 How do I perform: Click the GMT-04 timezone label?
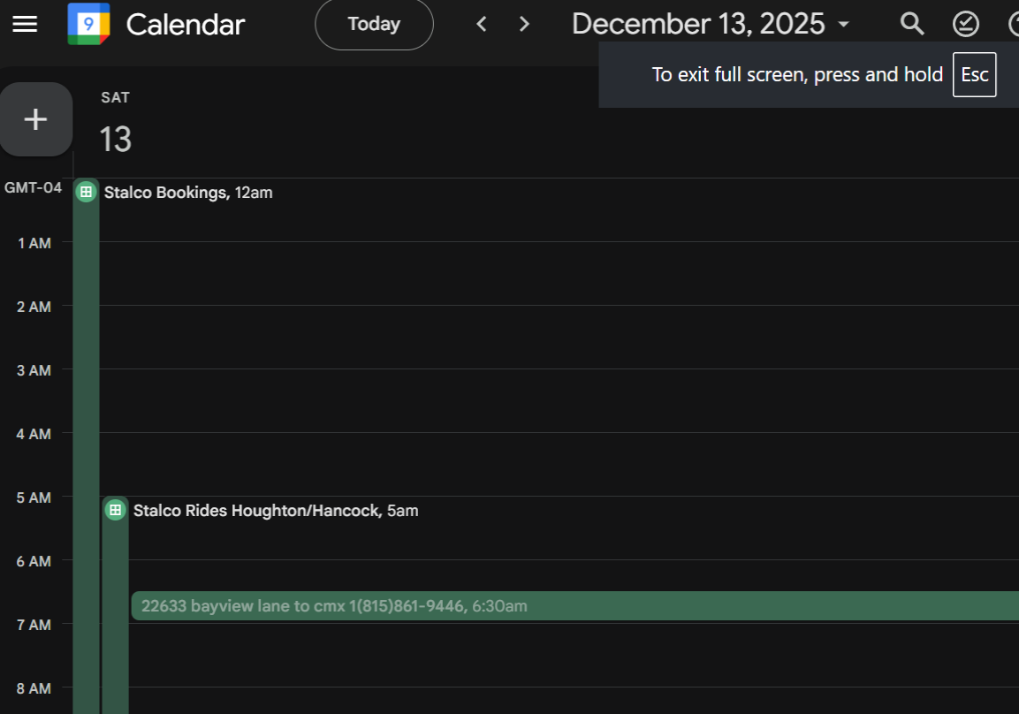[34, 187]
